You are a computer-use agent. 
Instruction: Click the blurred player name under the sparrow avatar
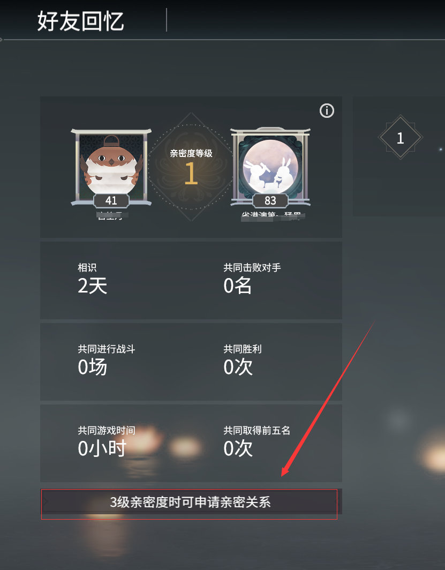112,215
